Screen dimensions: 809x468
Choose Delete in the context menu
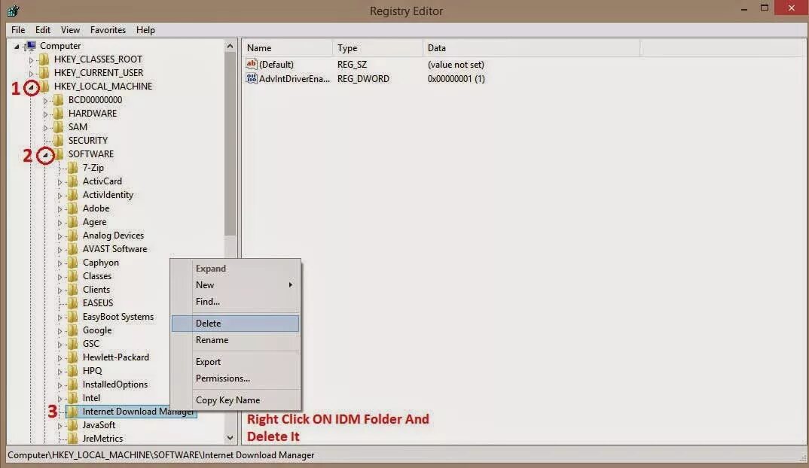pos(235,324)
